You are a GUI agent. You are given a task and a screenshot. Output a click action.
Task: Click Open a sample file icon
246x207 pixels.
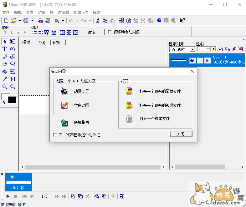(129, 119)
